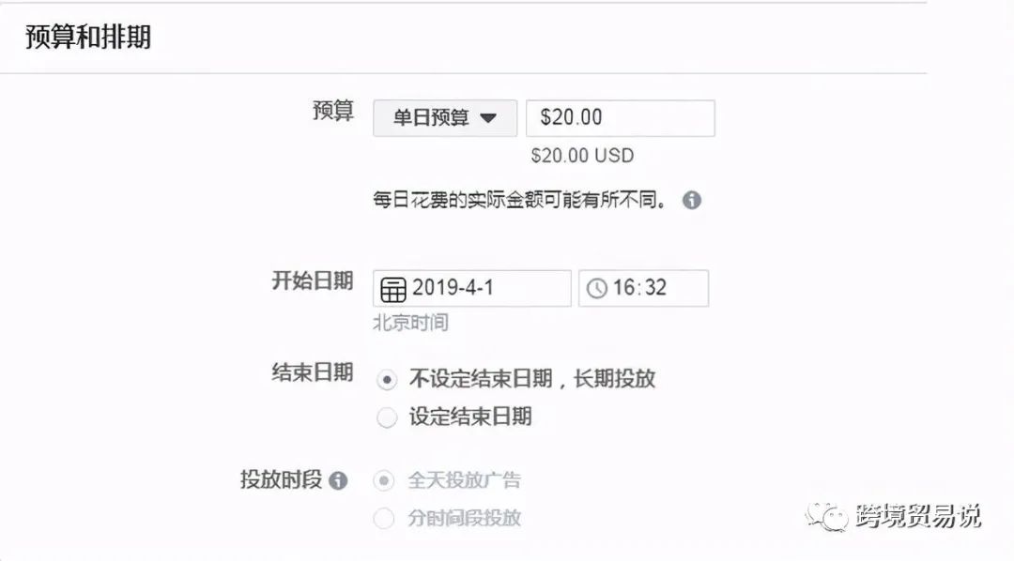Click the 设定结束日期 label text
The height and width of the screenshot is (561, 1014).
point(470,417)
